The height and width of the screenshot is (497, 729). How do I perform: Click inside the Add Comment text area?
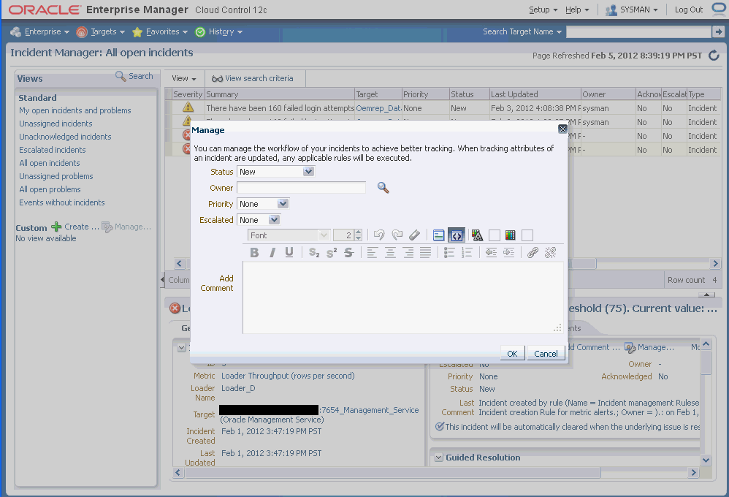pos(403,297)
